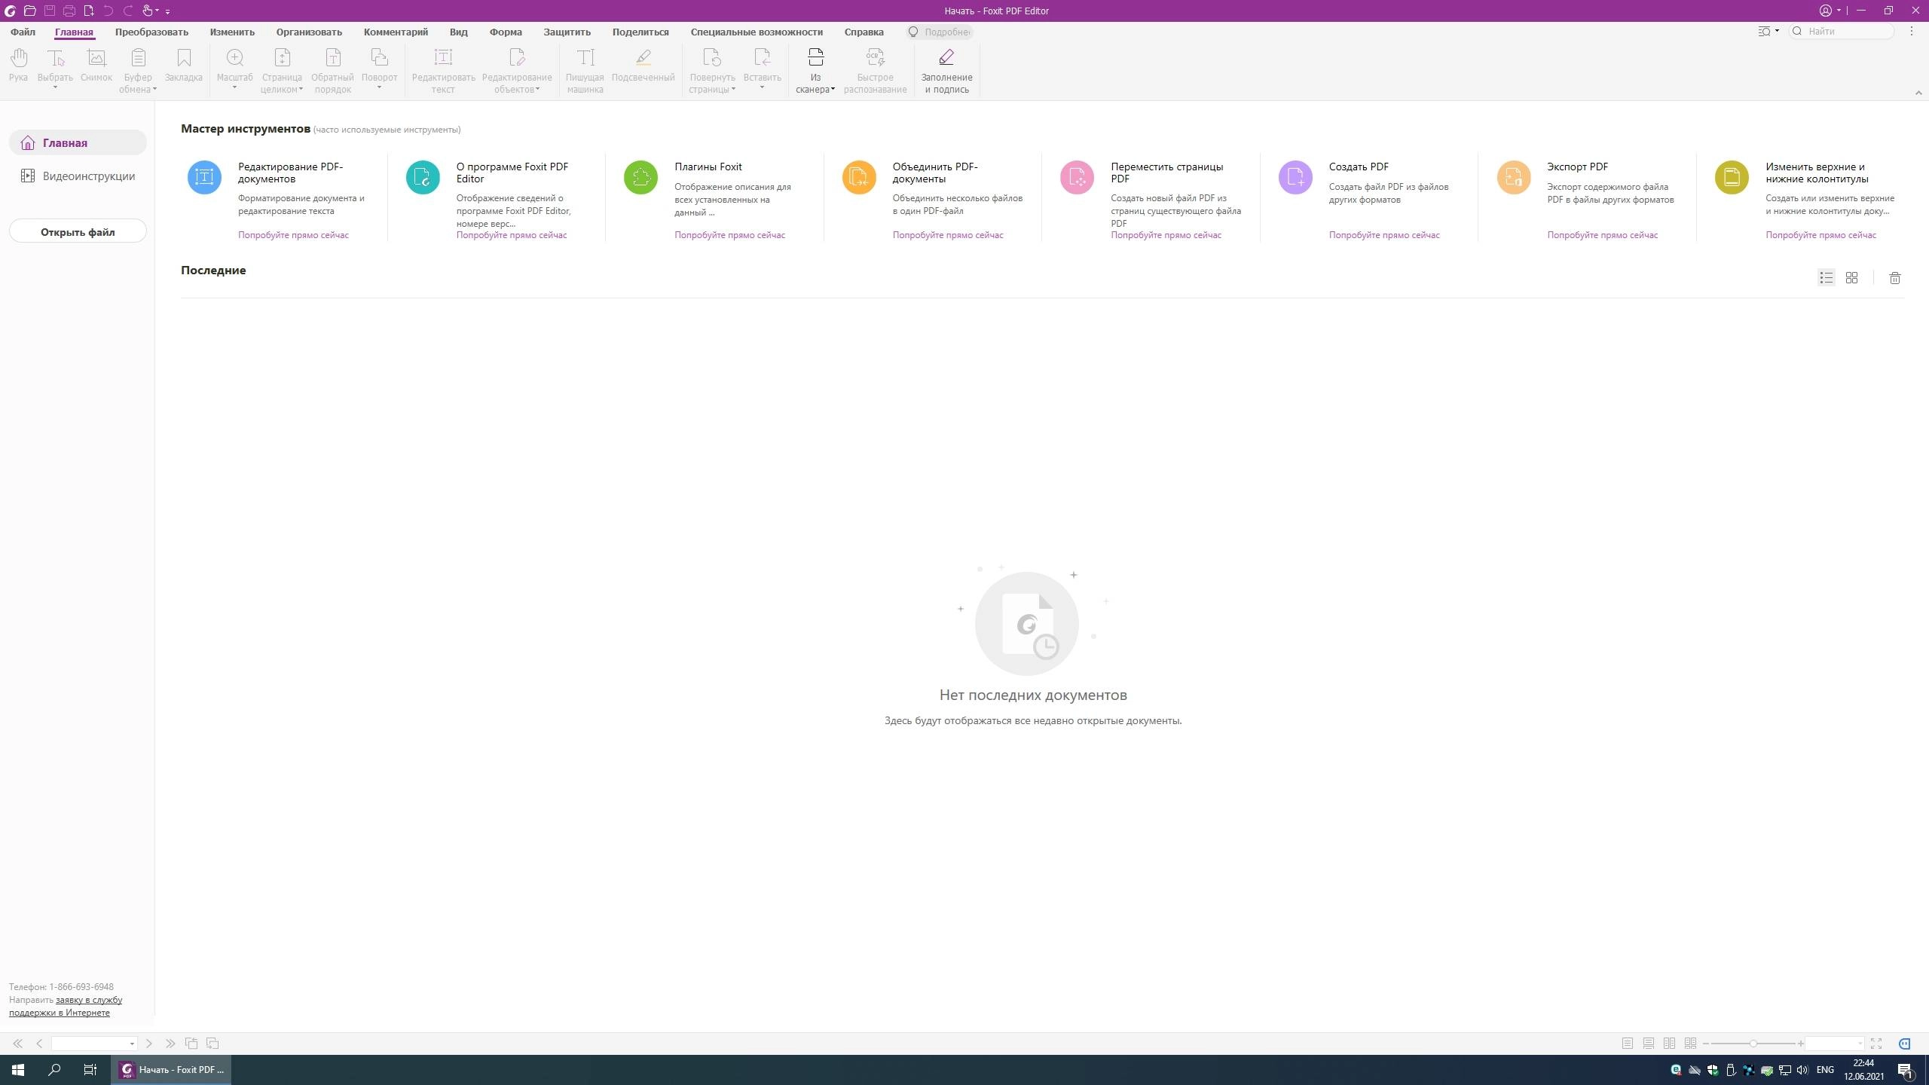
Task: Collapse the ribbon with the chevron
Action: [x=1918, y=93]
